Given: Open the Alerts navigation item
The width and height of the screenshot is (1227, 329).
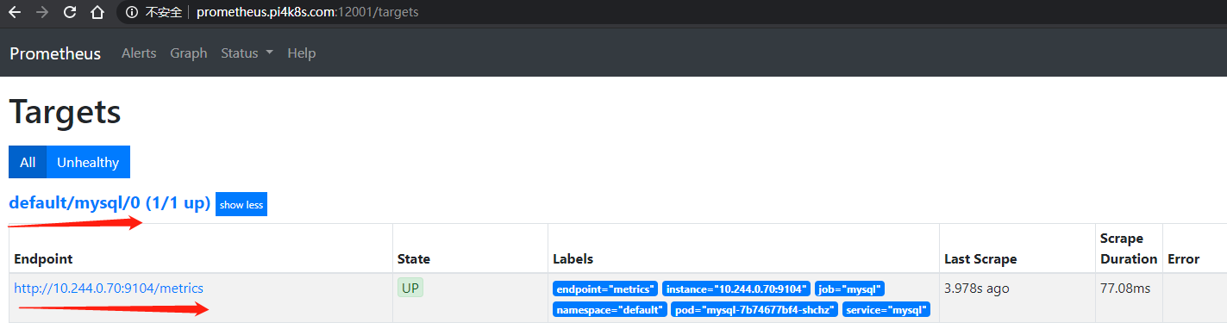Looking at the screenshot, I should (x=139, y=53).
